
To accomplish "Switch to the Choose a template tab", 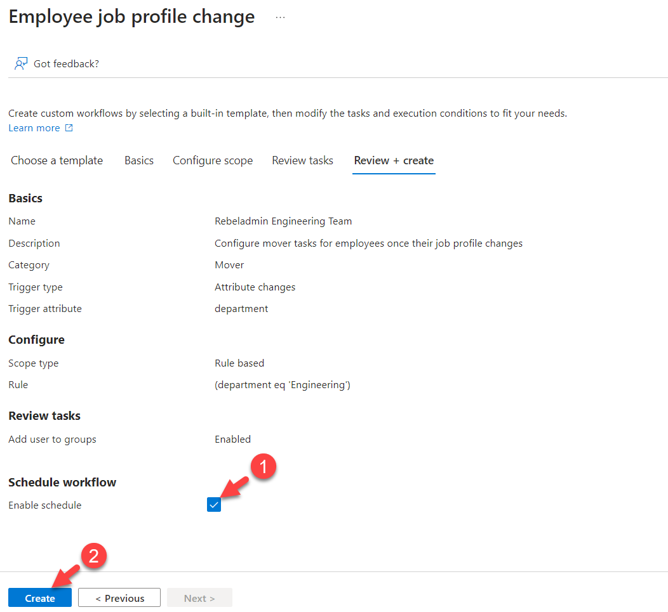I will [56, 160].
